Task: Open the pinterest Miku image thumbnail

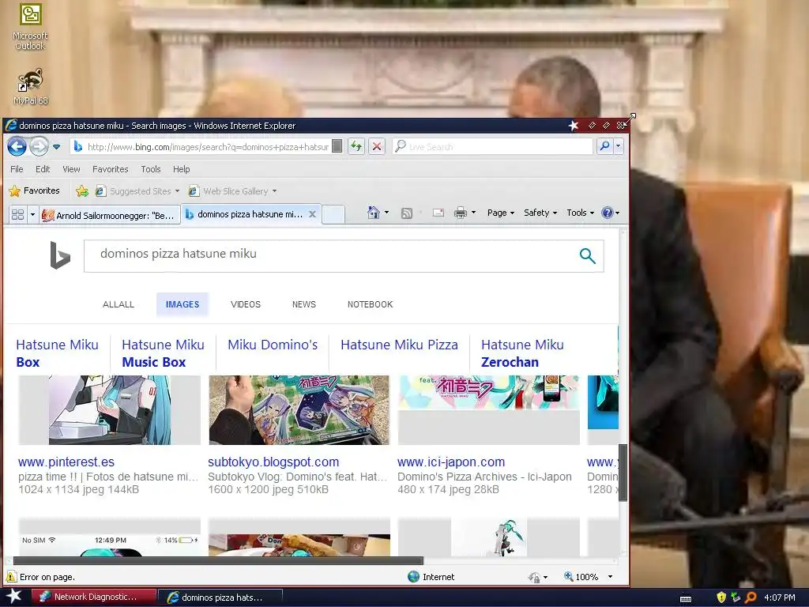Action: [109, 410]
